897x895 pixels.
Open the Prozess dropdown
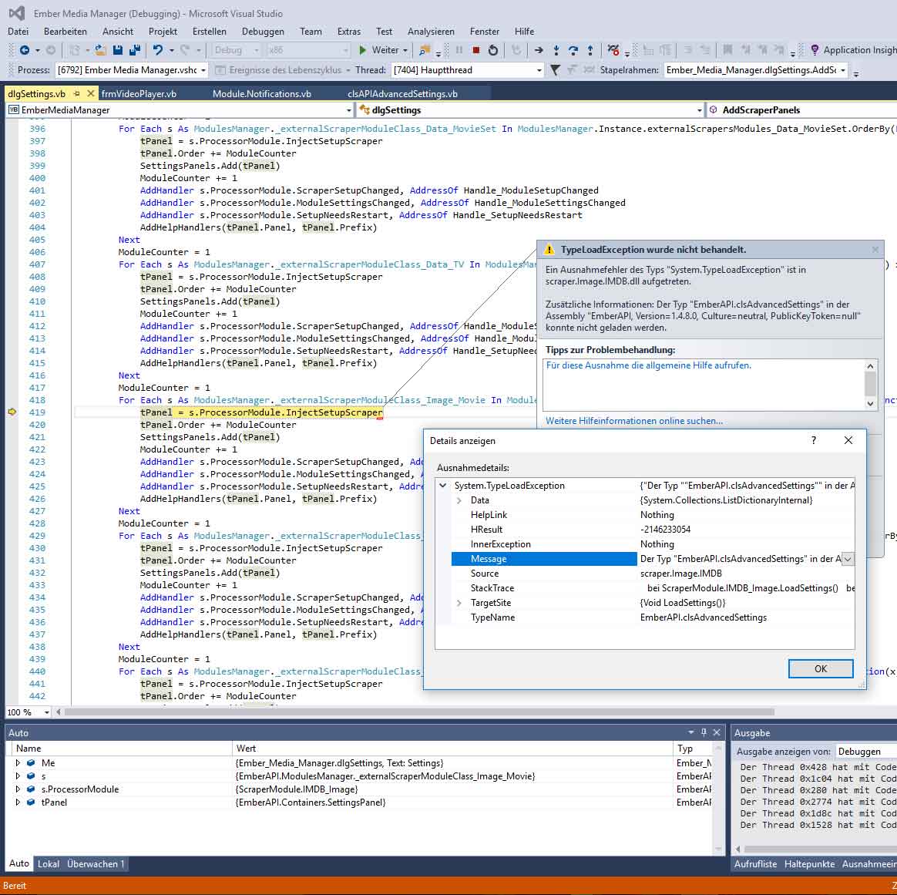[203, 70]
